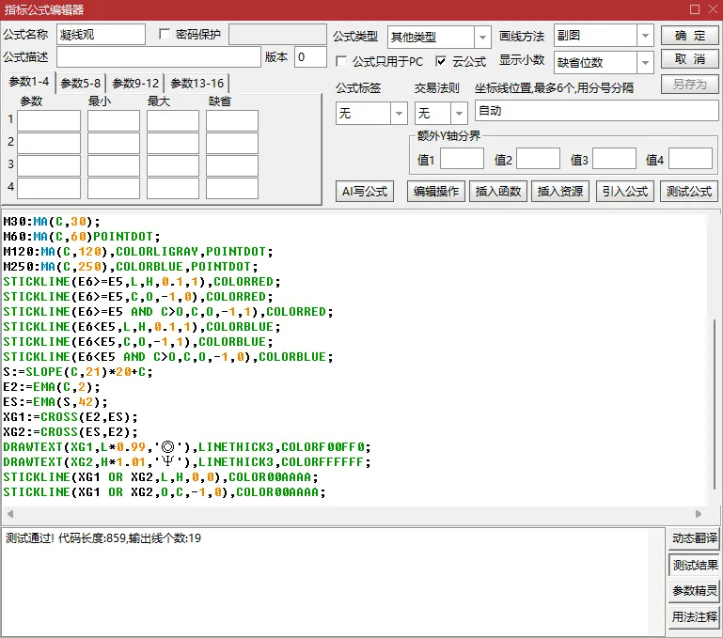Click the 值1 input field
The image size is (723, 638).
point(462,159)
